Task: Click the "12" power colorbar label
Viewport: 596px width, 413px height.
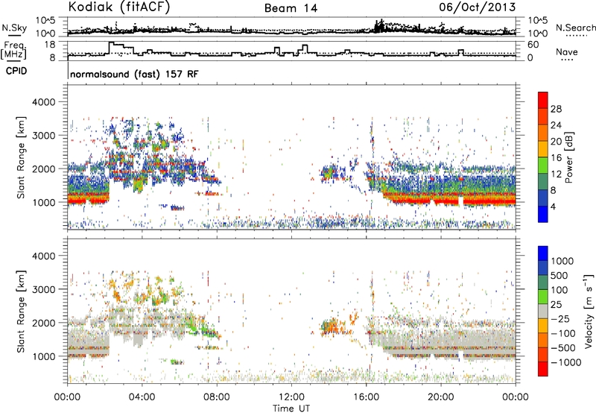Action: [x=556, y=174]
